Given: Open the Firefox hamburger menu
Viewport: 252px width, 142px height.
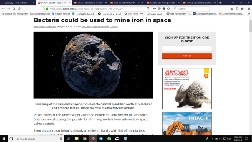Looking at the screenshot, I should [x=249, y=9].
